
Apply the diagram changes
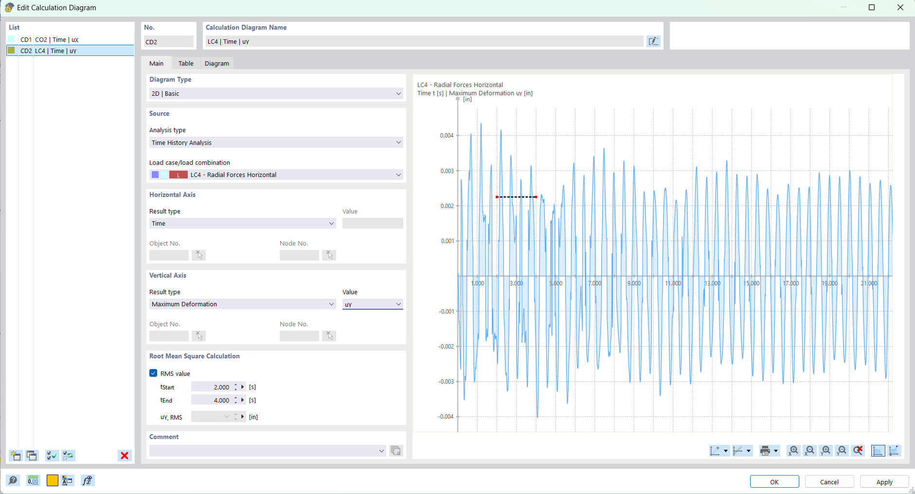[883, 481]
